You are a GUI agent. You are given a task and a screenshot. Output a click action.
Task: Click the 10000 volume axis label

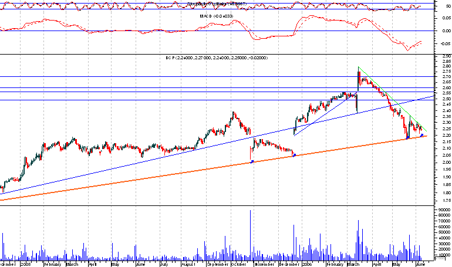pos(444,255)
